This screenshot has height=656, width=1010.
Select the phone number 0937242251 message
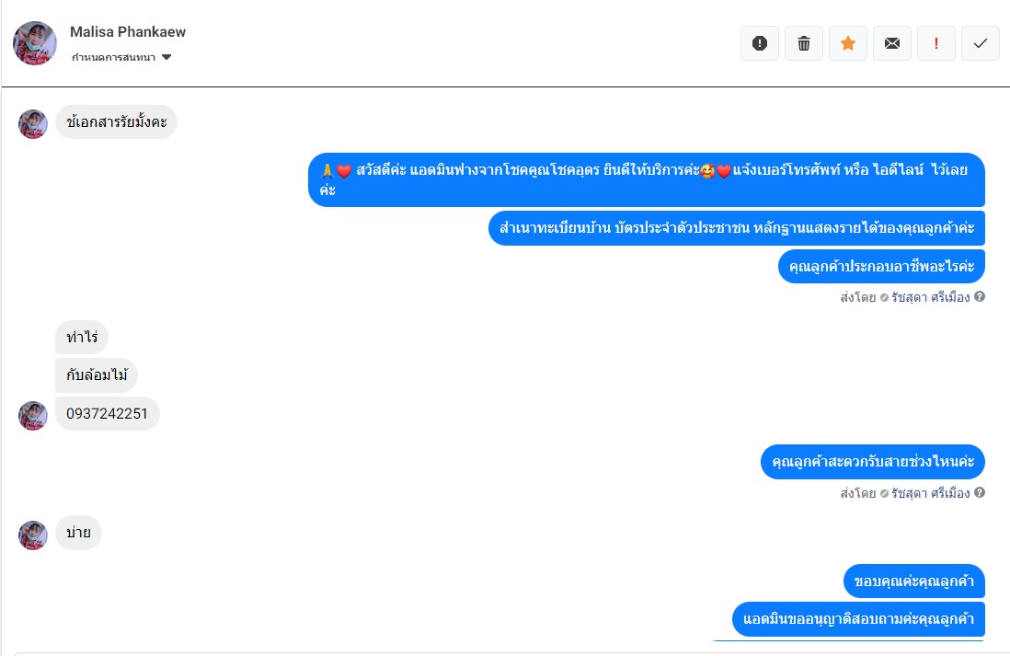point(107,414)
